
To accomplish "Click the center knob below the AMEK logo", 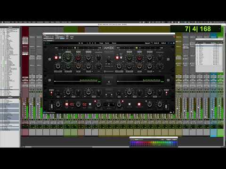I will pos(109,61).
